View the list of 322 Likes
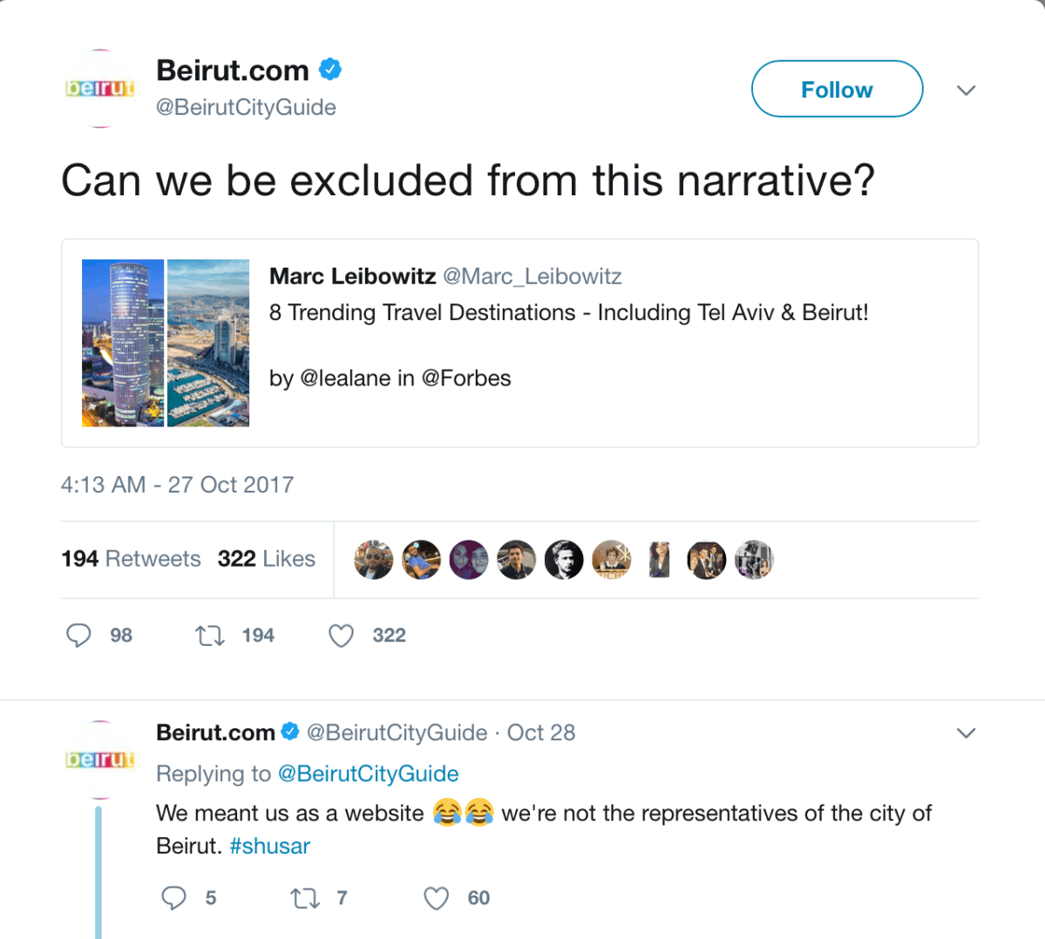The height and width of the screenshot is (939, 1045). pos(266,559)
